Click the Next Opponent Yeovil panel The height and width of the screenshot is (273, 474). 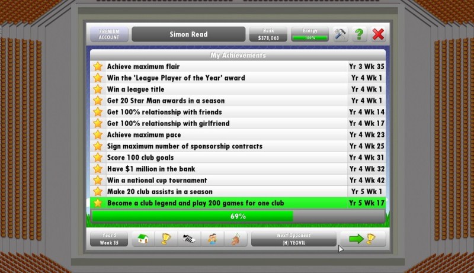coord(293,239)
